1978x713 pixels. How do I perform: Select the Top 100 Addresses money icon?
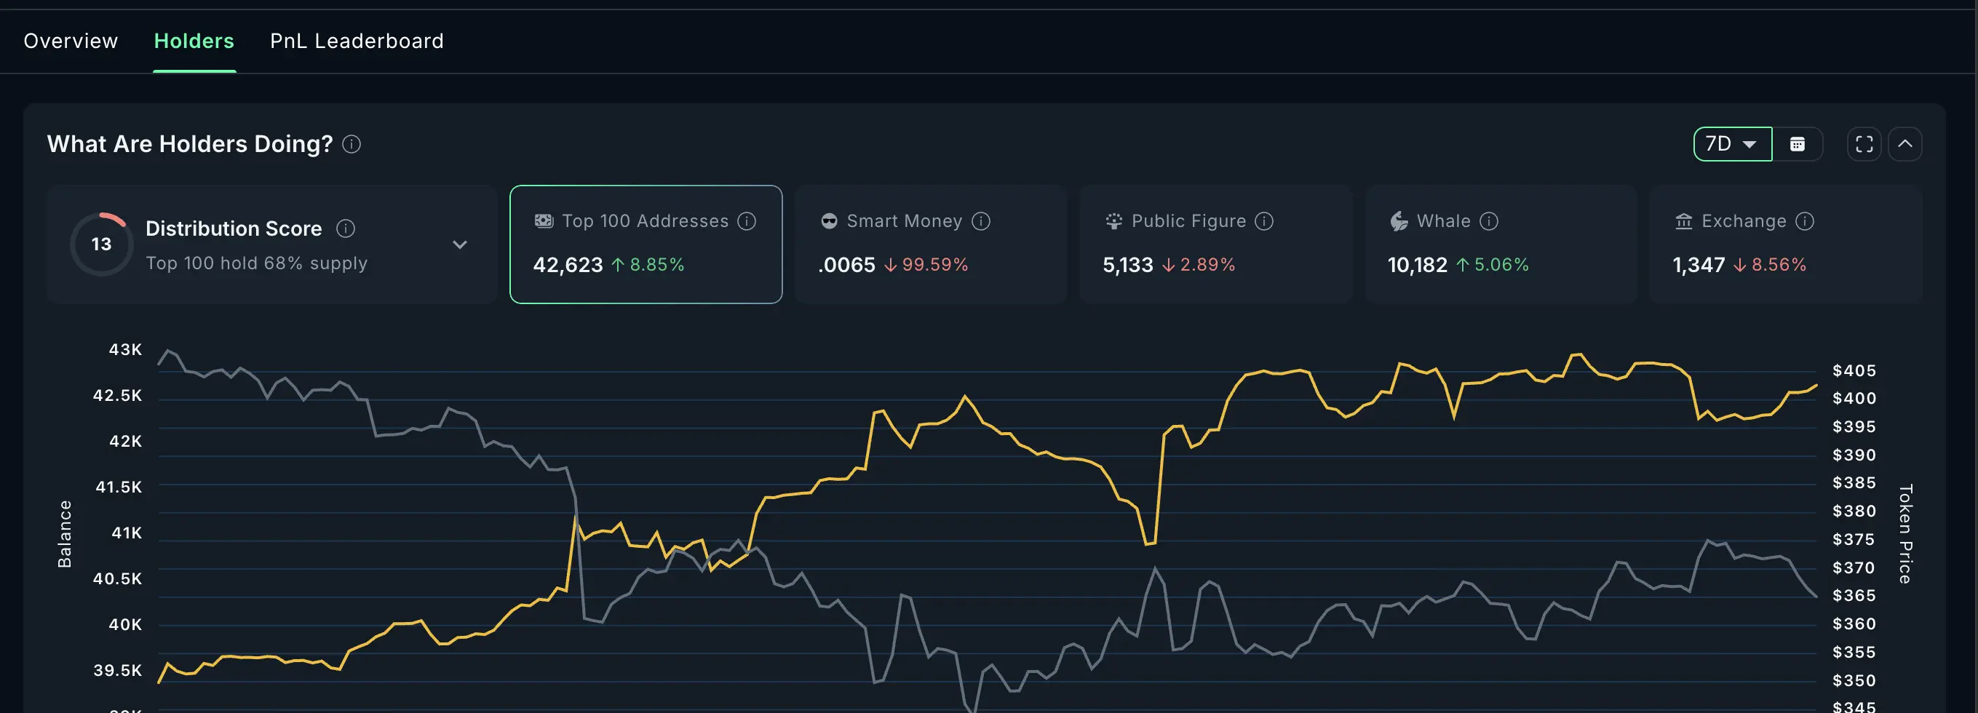[x=544, y=220]
